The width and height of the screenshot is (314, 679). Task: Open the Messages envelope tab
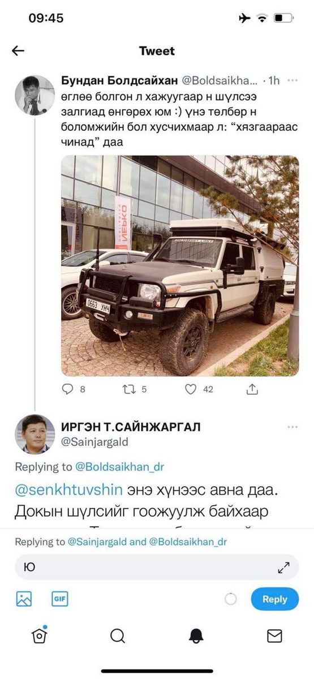point(274,636)
